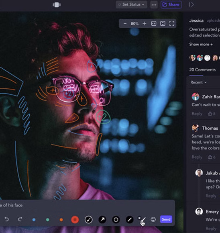220x233 pixels.
Task: Redo the annotation stroke
Action: [20, 219]
